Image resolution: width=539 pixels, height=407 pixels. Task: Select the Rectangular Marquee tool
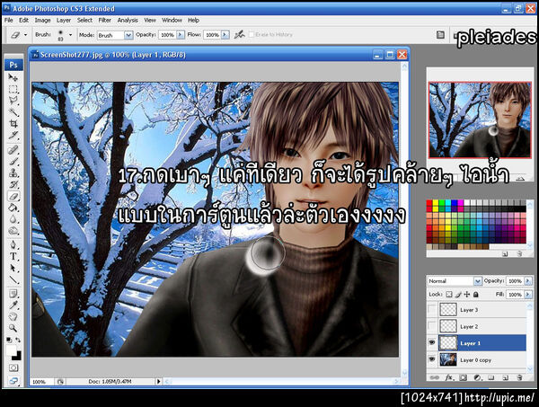click(13, 89)
